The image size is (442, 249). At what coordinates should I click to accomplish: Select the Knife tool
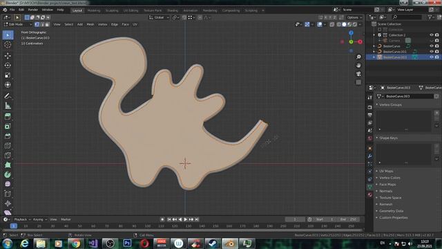click(8, 155)
